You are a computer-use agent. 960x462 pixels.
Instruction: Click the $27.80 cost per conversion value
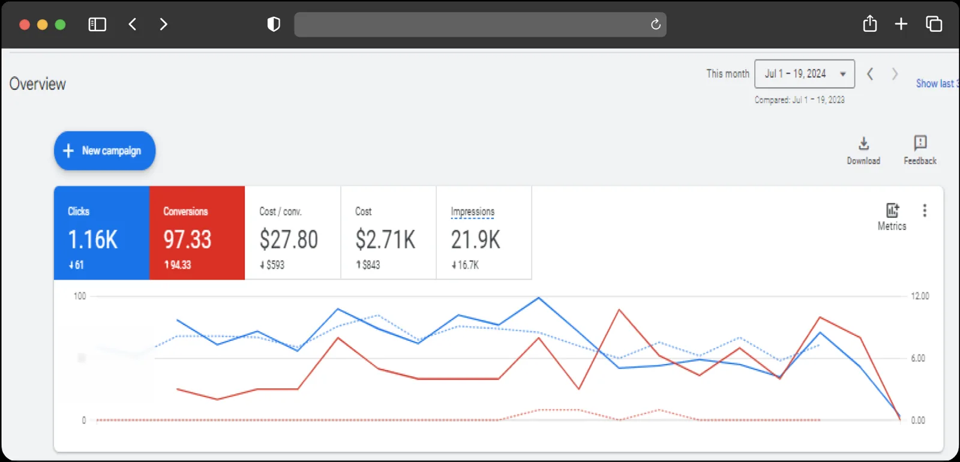click(x=289, y=240)
